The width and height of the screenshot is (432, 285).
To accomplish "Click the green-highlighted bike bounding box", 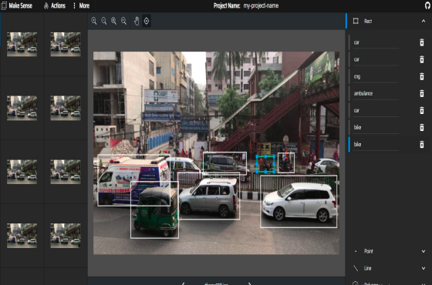I will click(265, 164).
